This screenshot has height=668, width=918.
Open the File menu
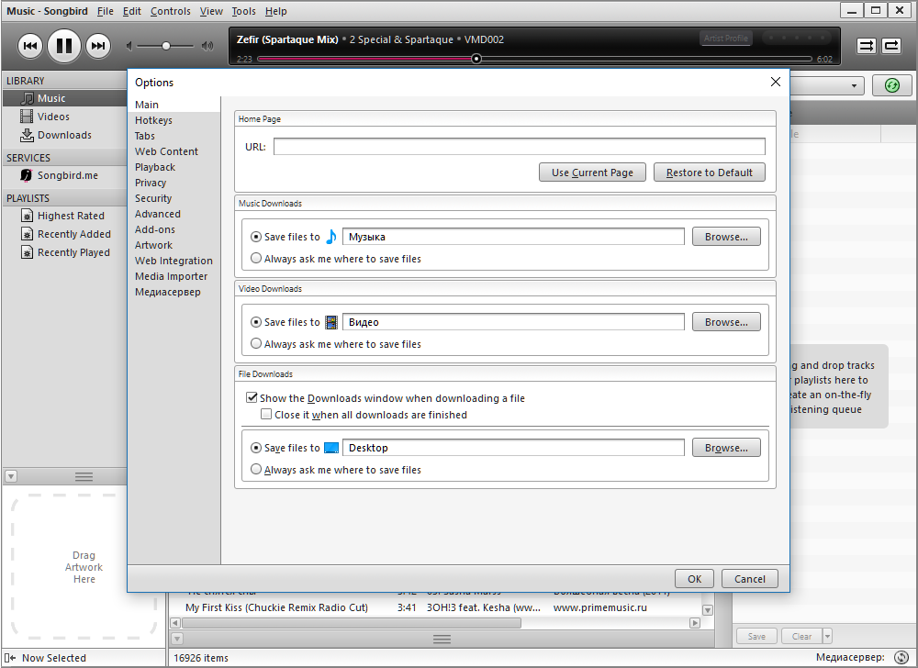coord(106,11)
